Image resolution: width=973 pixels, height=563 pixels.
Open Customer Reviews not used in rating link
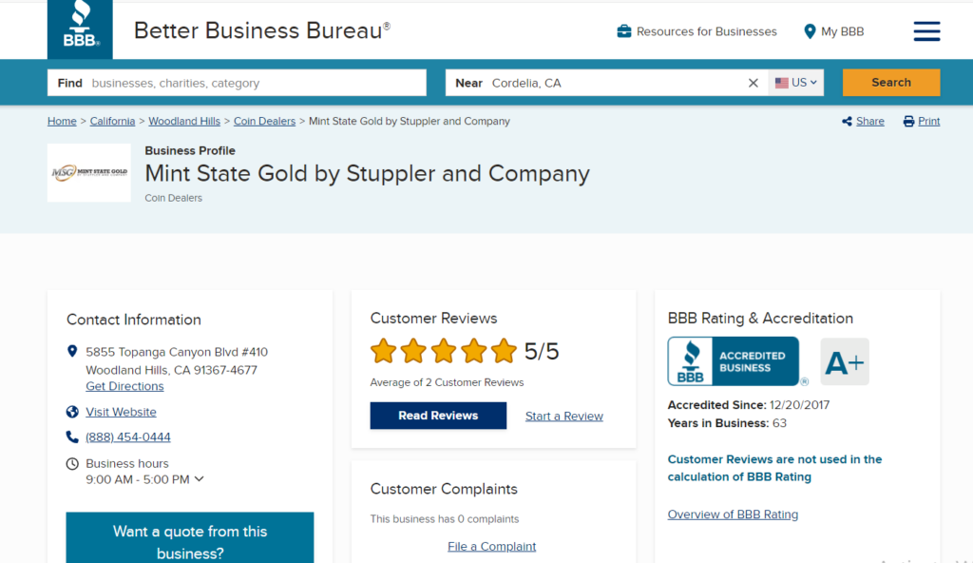[x=774, y=468]
